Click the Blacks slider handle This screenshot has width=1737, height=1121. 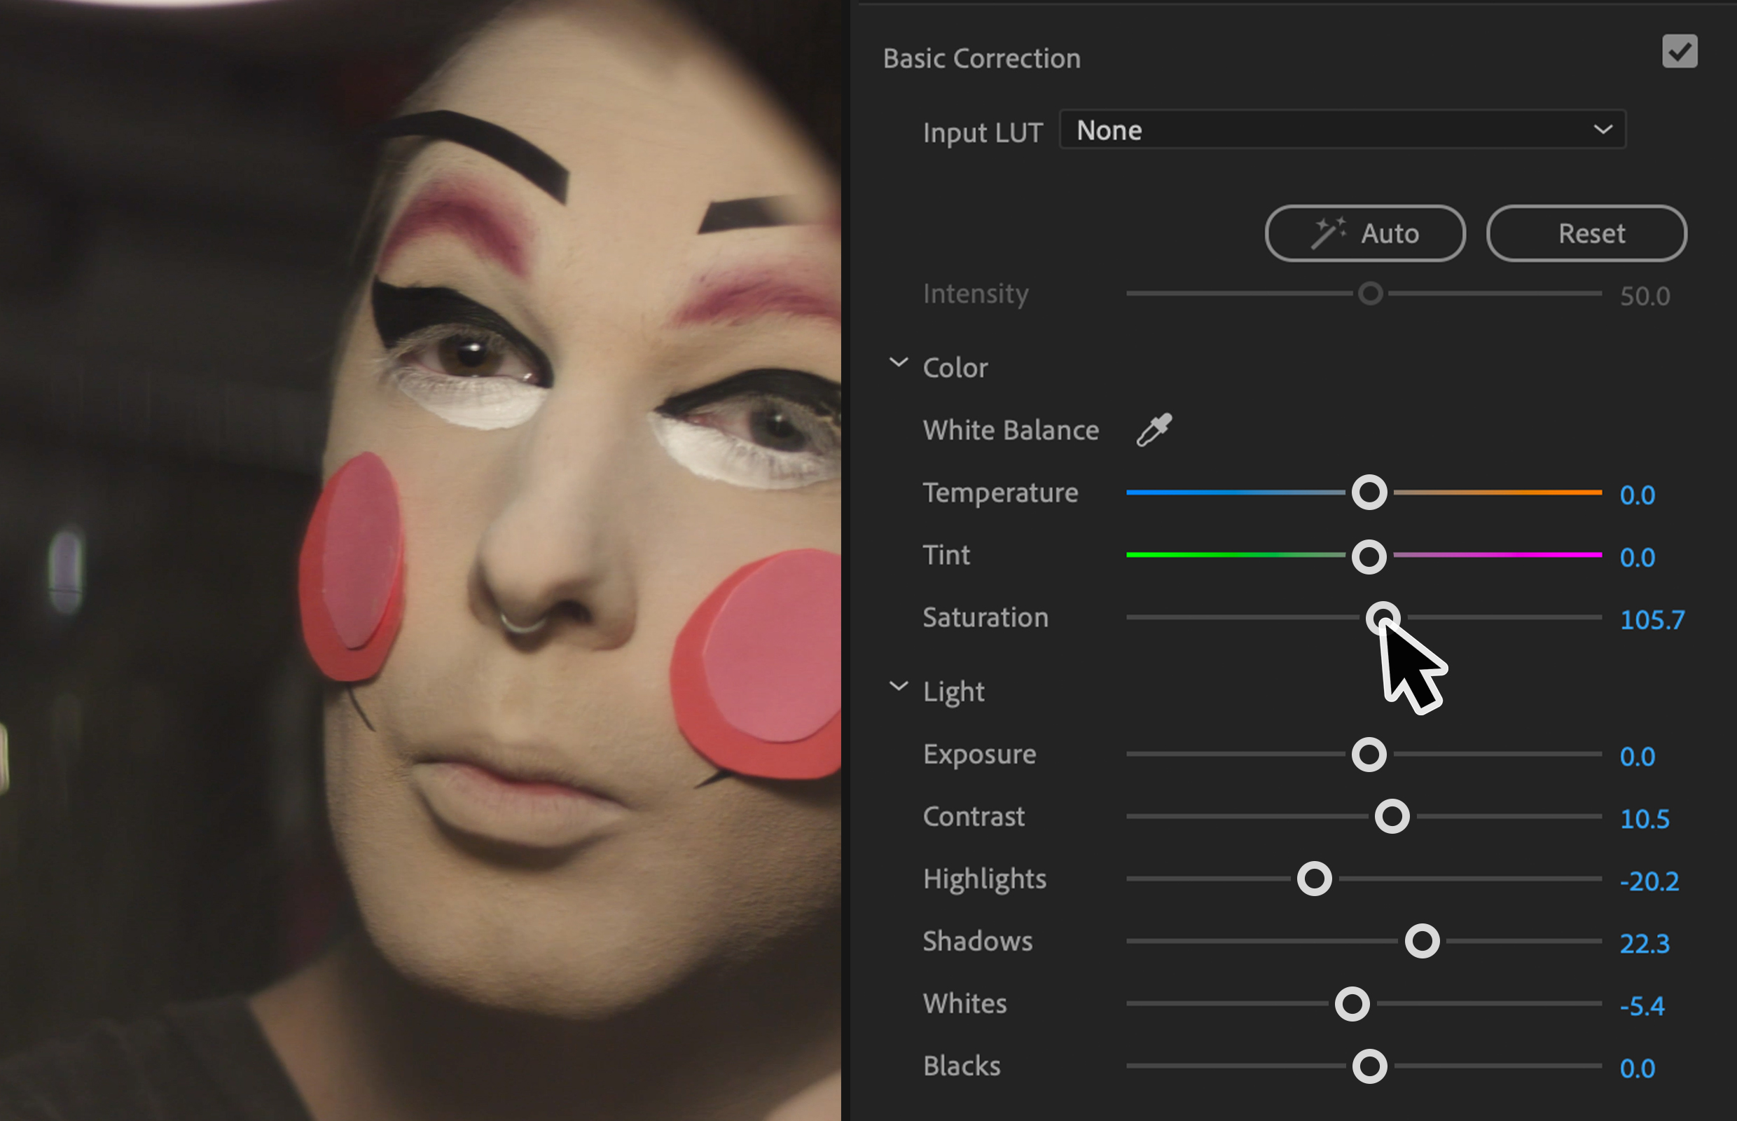1369,1067
